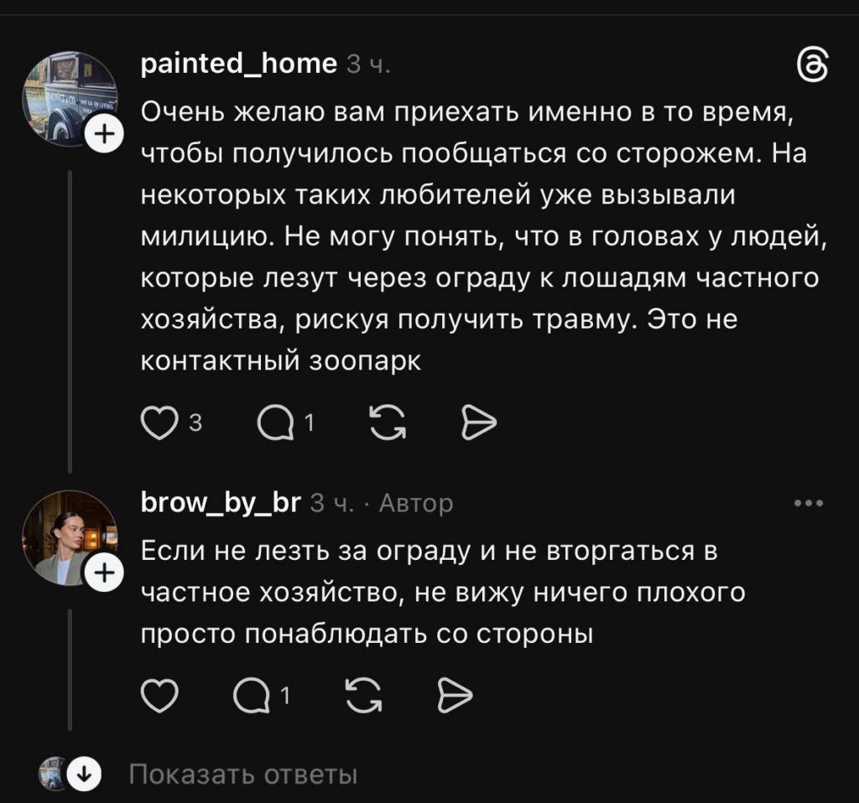Share painted_home's comment via send icon

coord(480,425)
